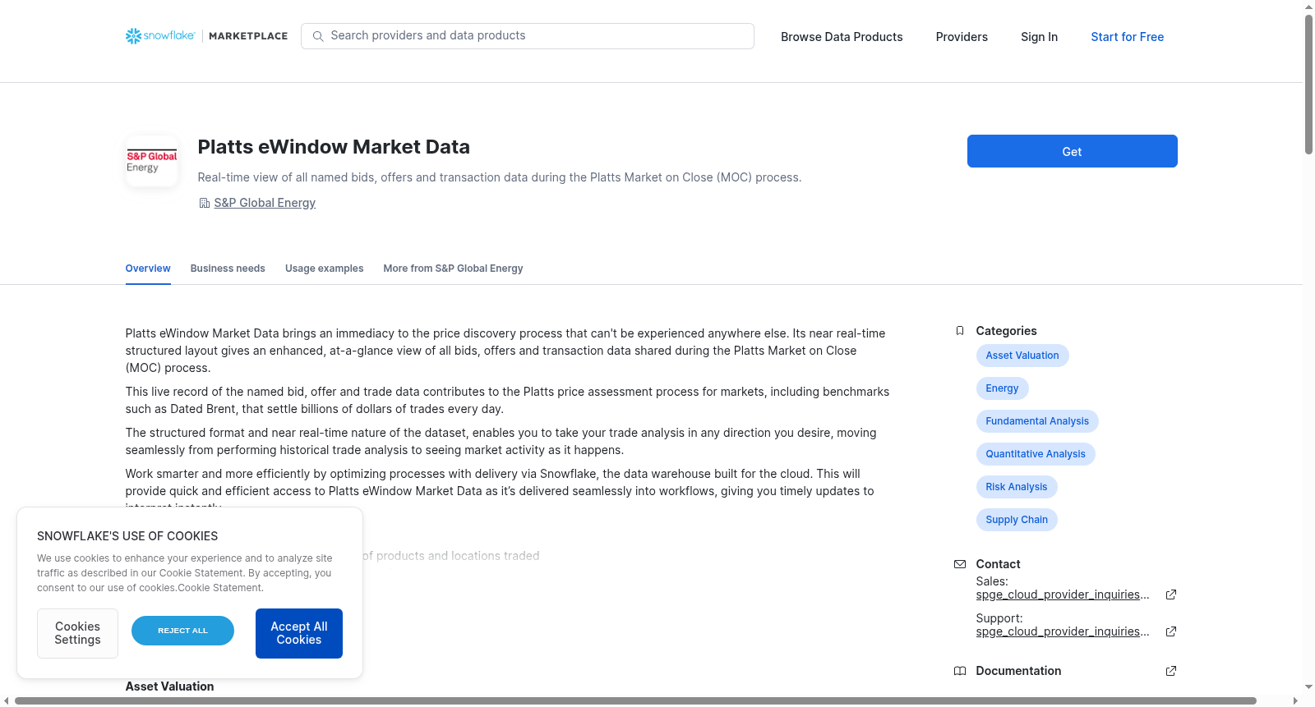
Task: Select the Asset Valuation category tag
Action: (x=1022, y=356)
